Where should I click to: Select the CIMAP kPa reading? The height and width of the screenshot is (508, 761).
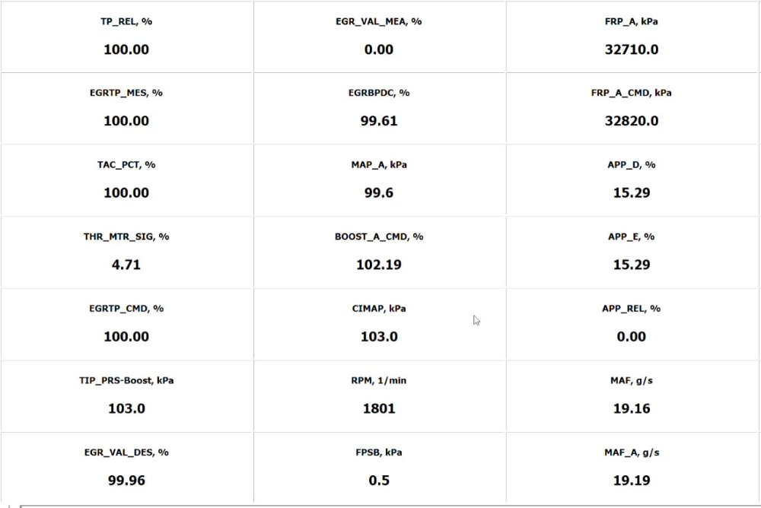379,323
